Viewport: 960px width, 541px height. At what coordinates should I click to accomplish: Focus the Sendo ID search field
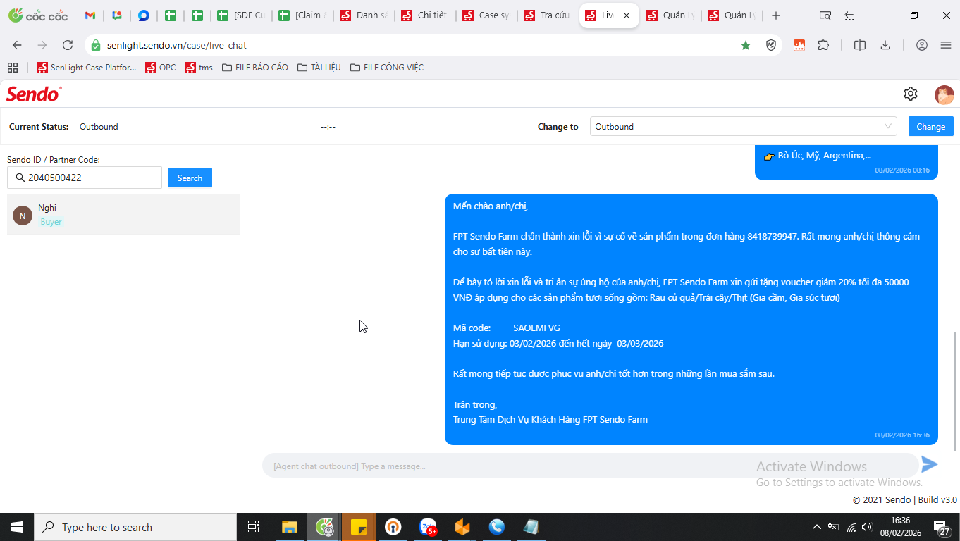pos(85,178)
